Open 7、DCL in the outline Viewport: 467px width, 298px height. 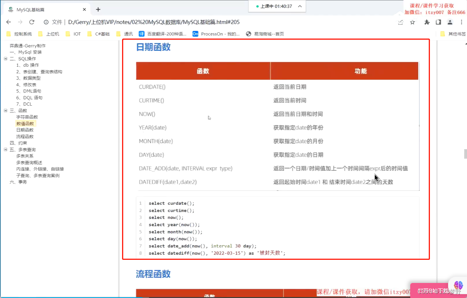[24, 104]
